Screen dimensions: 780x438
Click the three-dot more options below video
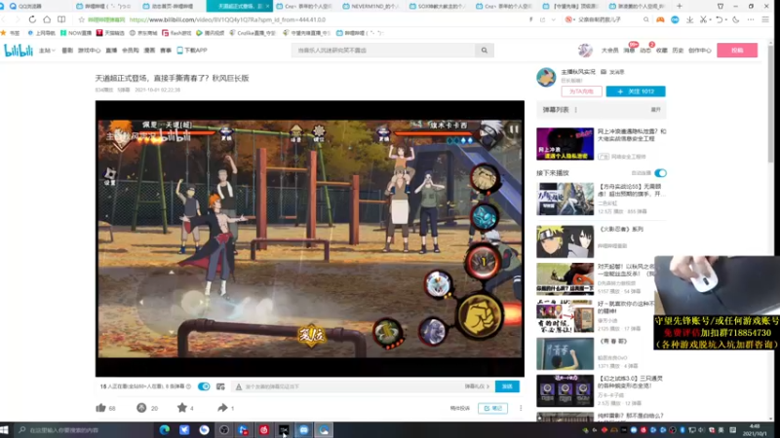coord(521,408)
